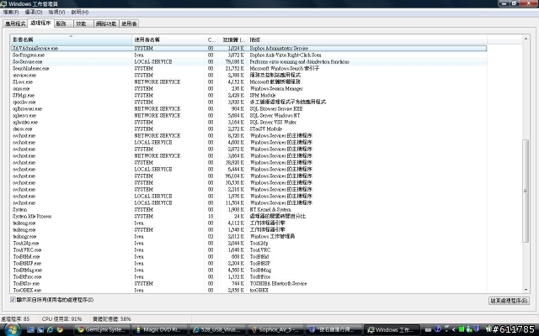Switch to the 使用者 tab

click(x=129, y=24)
